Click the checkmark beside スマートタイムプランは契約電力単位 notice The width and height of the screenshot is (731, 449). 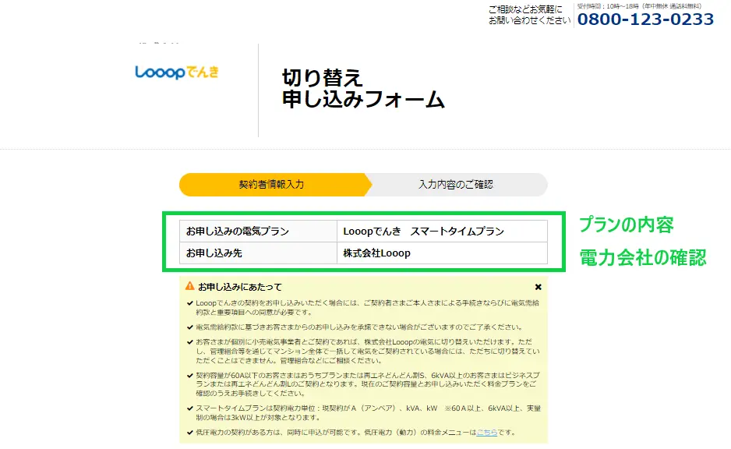(x=189, y=408)
